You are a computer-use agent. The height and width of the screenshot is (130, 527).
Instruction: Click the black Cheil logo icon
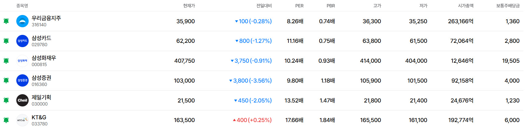(22, 100)
